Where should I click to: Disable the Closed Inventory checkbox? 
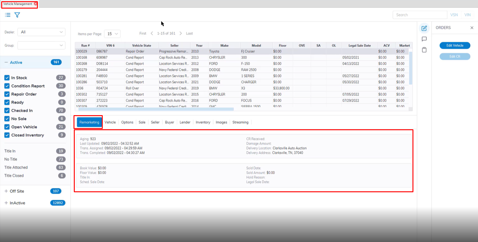[7, 135]
